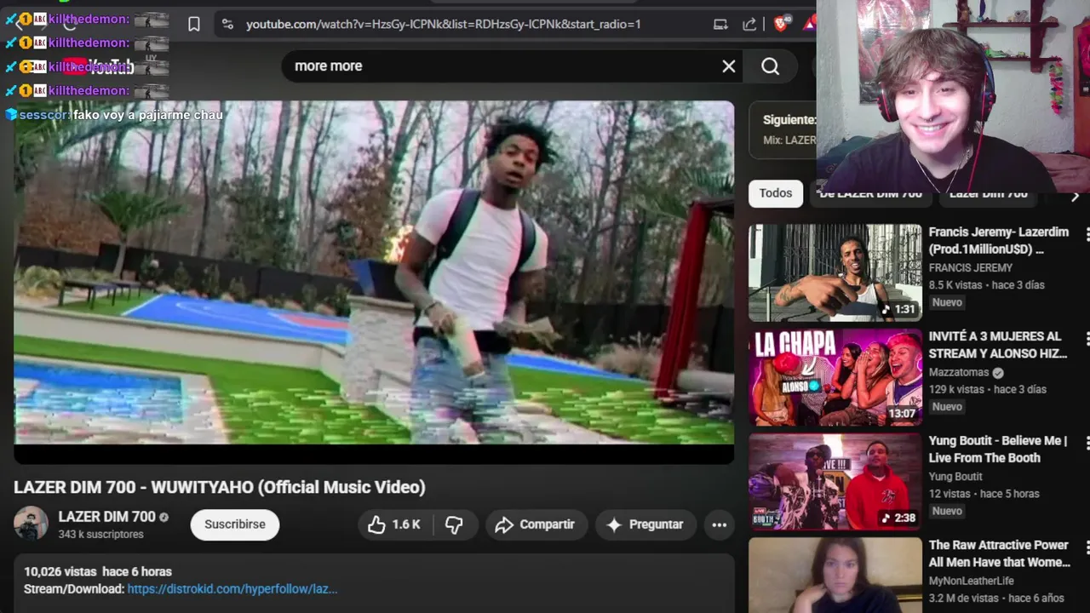Clear the YouTube search with the X

(x=729, y=66)
